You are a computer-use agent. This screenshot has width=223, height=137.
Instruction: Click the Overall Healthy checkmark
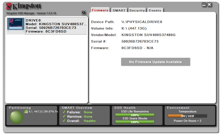(64, 121)
